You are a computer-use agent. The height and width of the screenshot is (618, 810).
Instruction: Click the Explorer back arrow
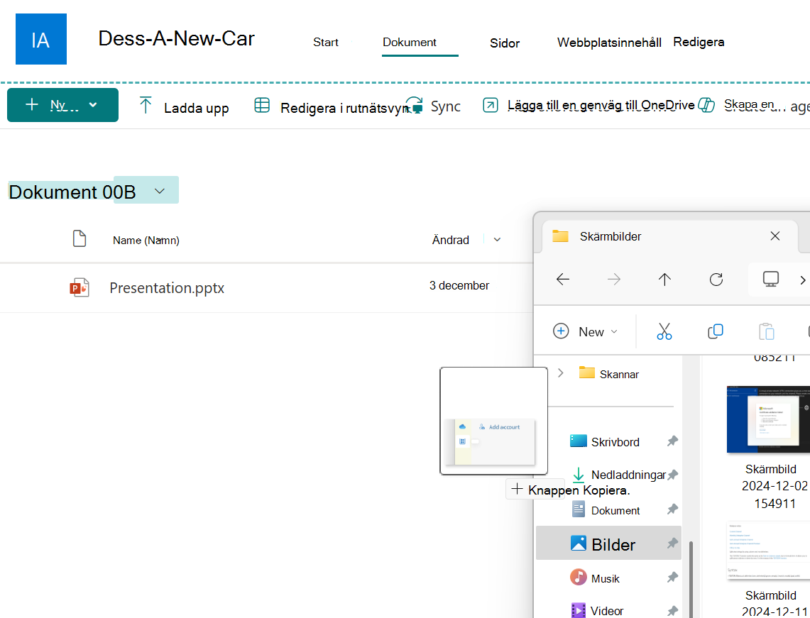[x=562, y=280]
